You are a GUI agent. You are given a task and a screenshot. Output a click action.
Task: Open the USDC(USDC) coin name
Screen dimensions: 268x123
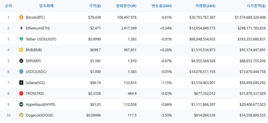click(36, 72)
